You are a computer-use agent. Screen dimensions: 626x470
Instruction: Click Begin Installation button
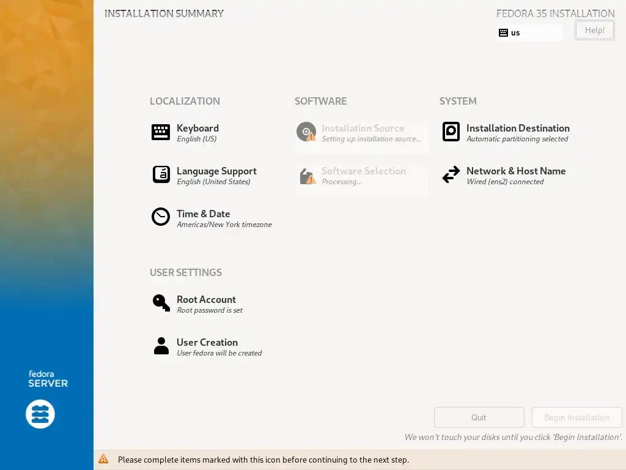coord(577,417)
